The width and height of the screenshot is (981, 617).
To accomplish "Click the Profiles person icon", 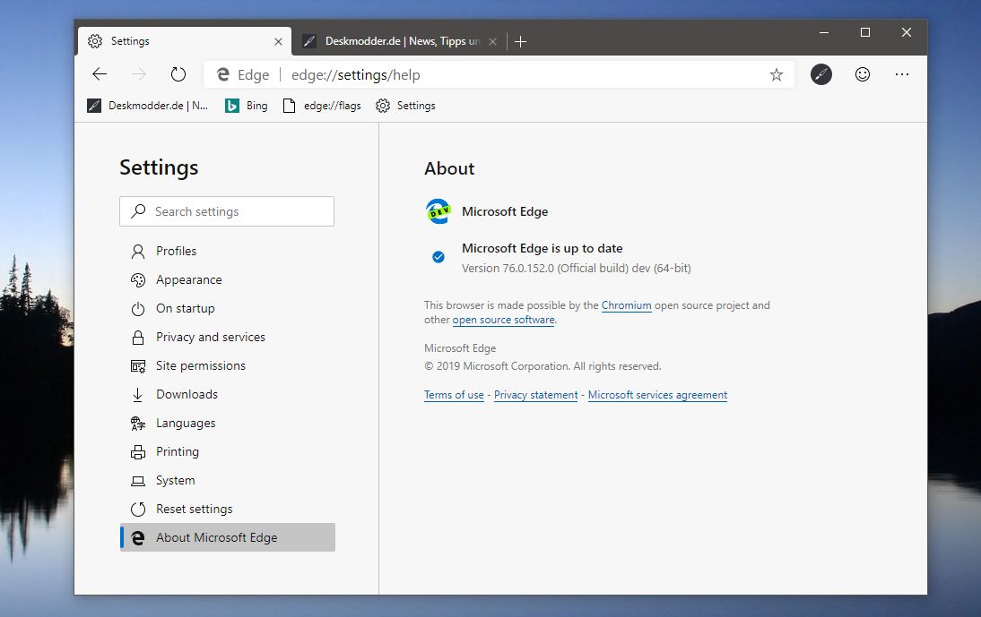I will [x=137, y=251].
